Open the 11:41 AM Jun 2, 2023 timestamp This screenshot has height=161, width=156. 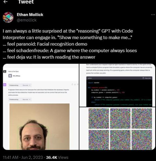click(x=23, y=157)
